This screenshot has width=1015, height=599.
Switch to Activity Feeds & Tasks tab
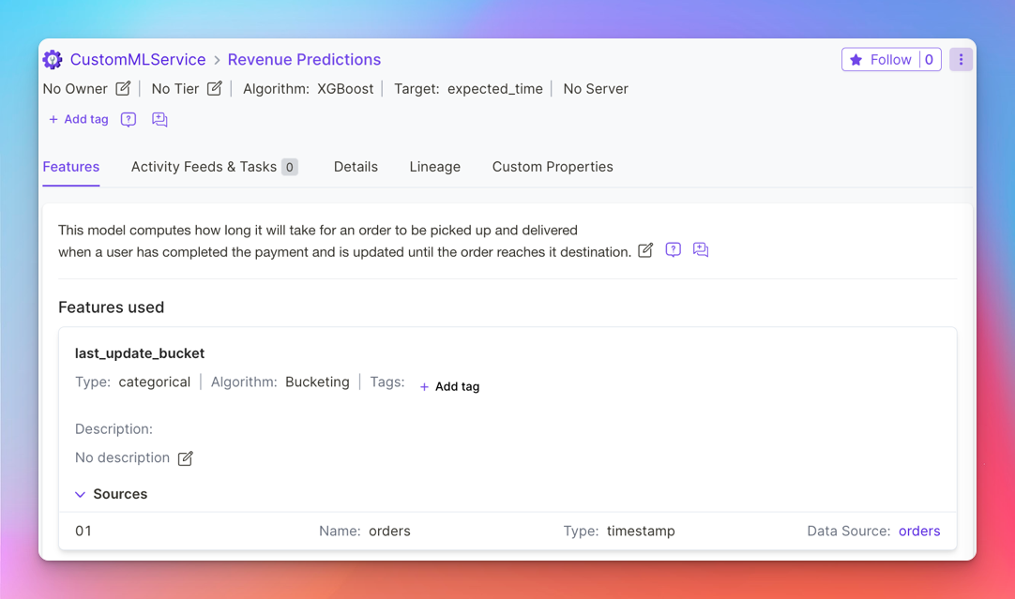pos(214,167)
